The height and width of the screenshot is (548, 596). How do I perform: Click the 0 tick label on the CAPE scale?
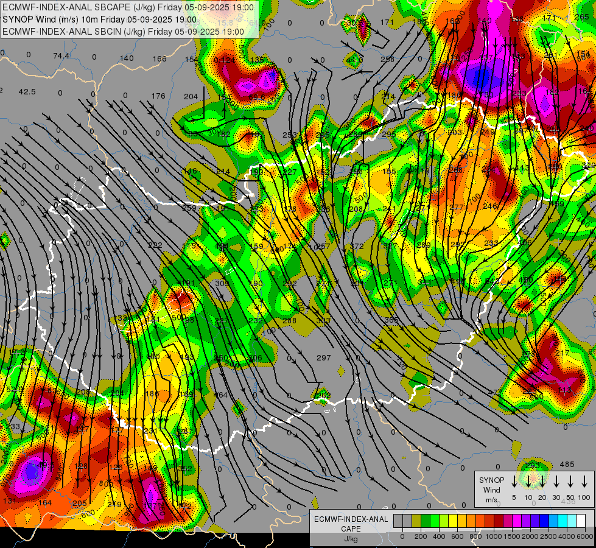pos(402,536)
